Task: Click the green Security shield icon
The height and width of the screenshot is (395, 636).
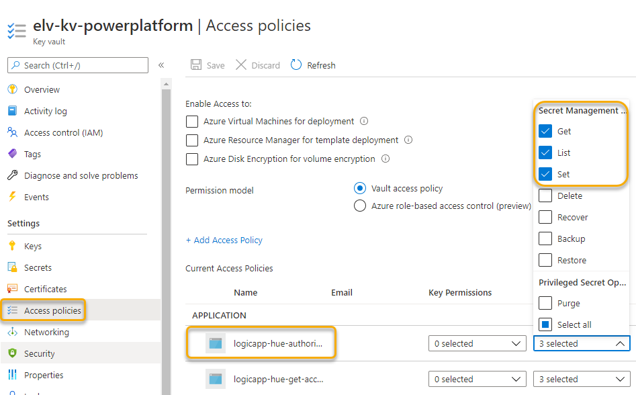Action: [13, 353]
